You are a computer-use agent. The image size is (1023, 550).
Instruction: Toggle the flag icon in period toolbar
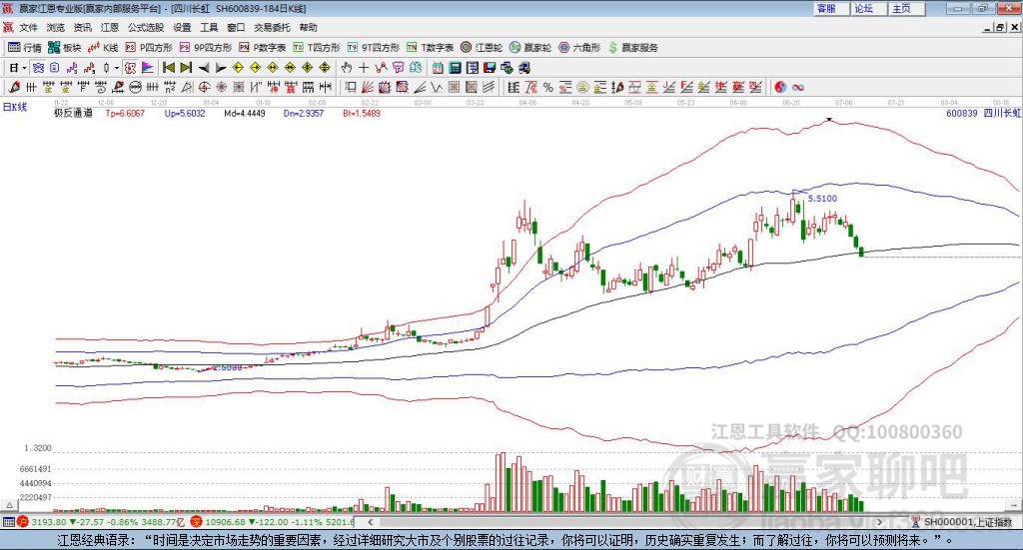click(x=148, y=68)
